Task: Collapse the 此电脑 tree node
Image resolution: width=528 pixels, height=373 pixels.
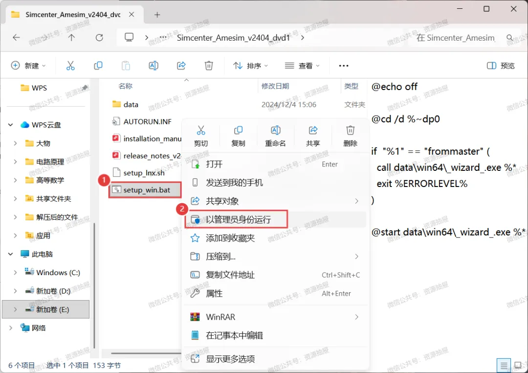Action: pyautogui.click(x=10, y=254)
